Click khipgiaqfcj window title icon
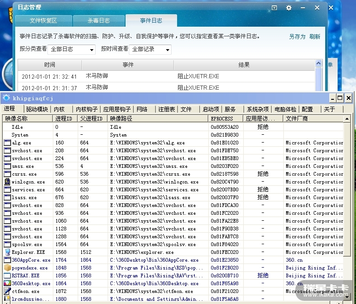This screenshot has height=304, width=356. (6, 98)
